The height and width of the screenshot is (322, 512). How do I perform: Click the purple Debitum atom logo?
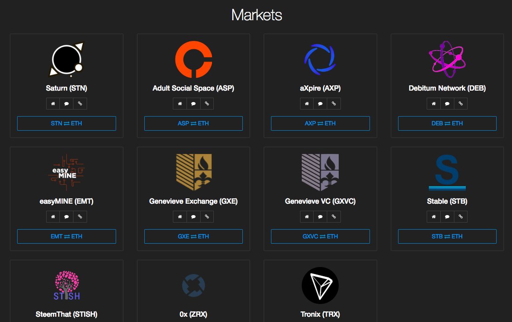pyautogui.click(x=447, y=59)
